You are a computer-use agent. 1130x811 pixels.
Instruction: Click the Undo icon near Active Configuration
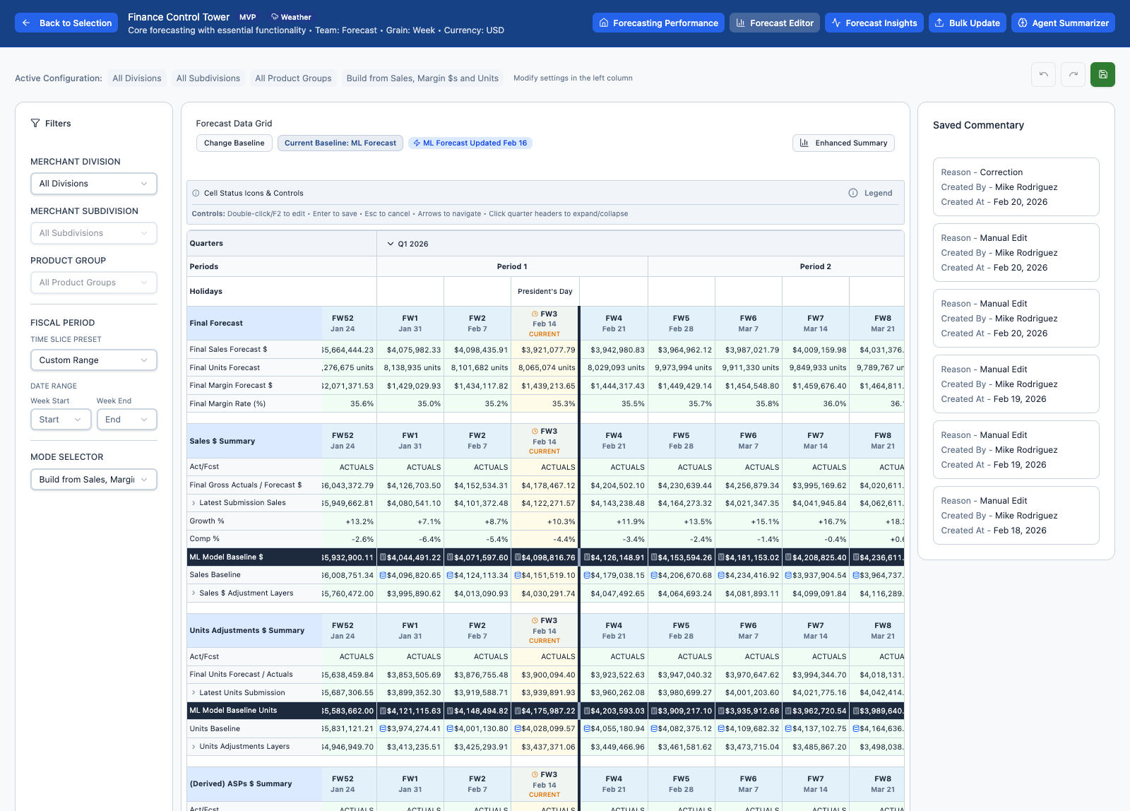pyautogui.click(x=1043, y=74)
